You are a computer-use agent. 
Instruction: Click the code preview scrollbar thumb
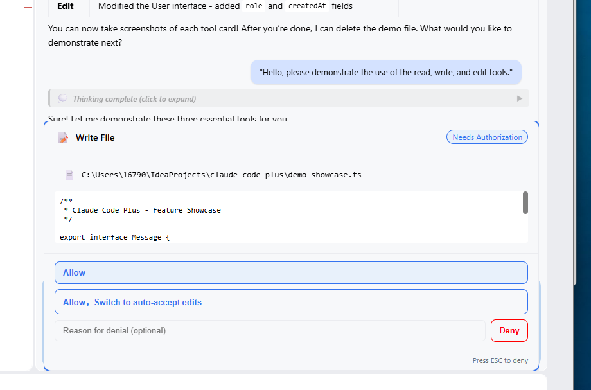[525, 203]
